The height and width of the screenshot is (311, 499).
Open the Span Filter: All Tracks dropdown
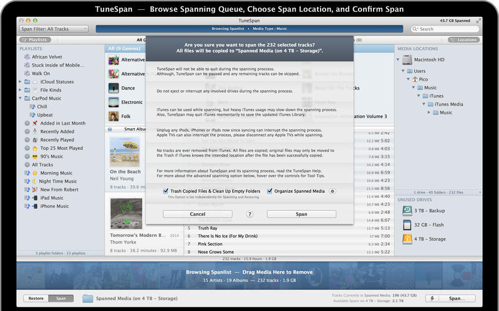pyautogui.click(x=54, y=29)
